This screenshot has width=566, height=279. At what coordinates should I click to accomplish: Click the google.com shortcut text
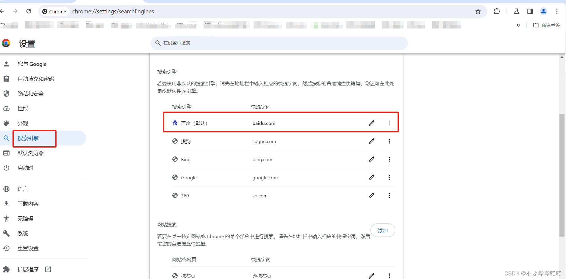pos(265,177)
